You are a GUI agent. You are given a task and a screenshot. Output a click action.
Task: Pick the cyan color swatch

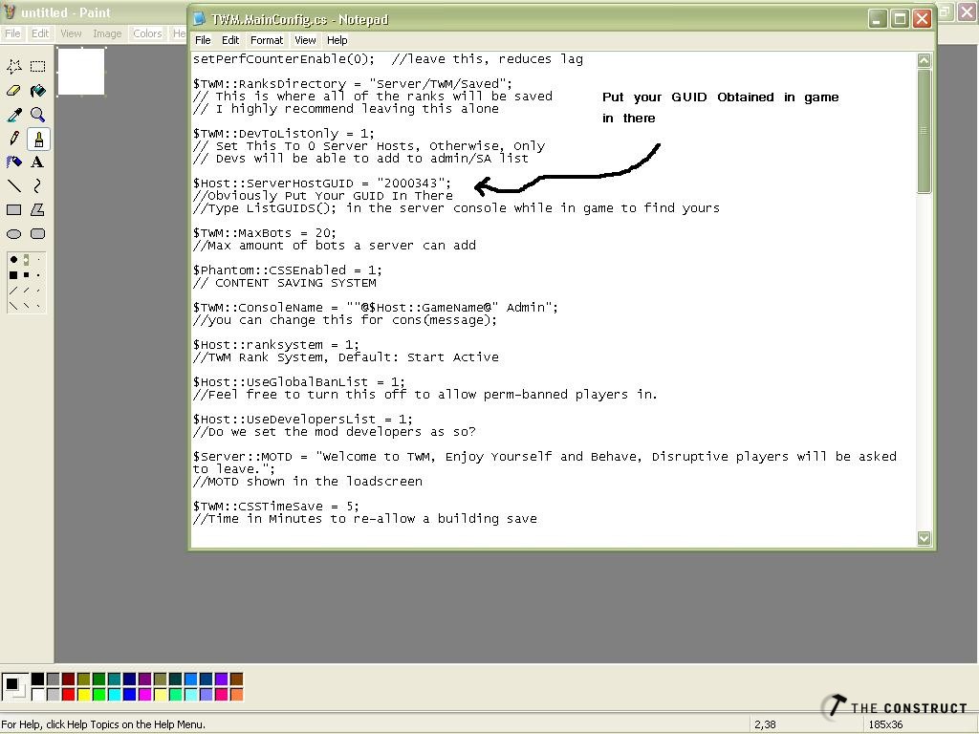[115, 694]
